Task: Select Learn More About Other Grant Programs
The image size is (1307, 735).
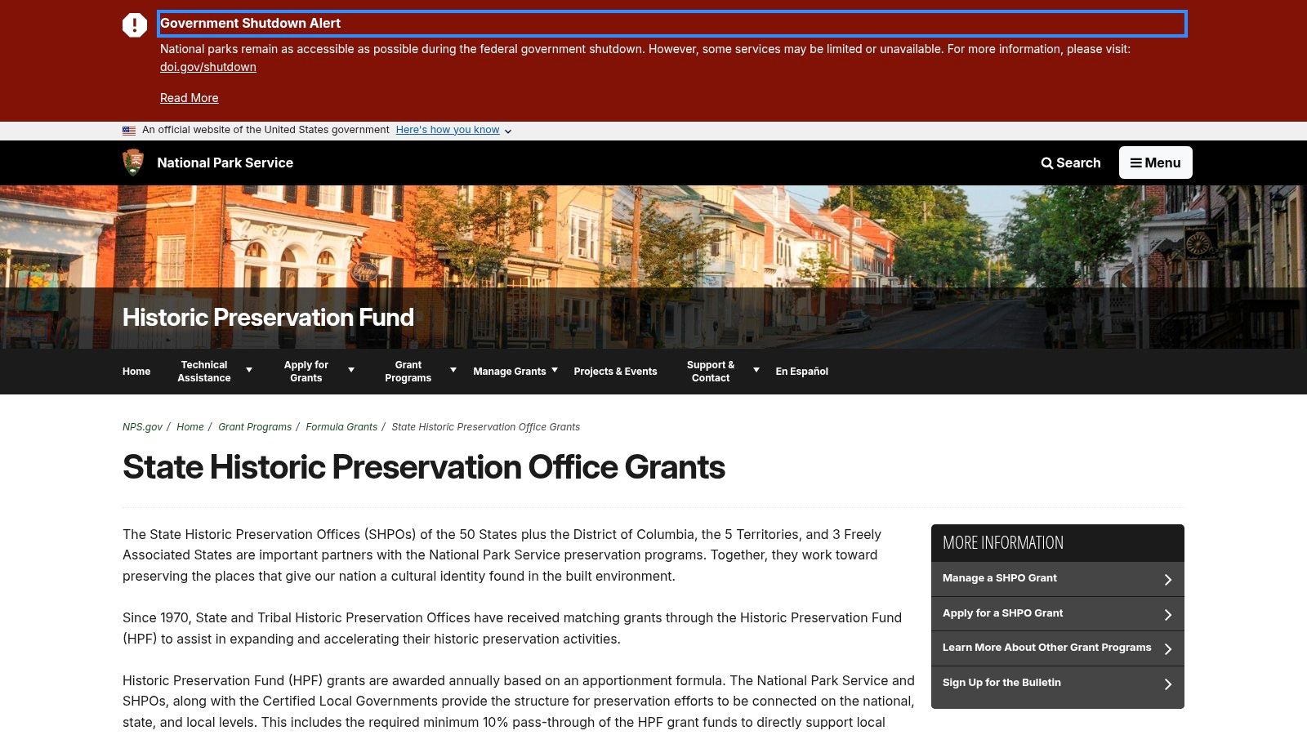Action: [x=1046, y=648]
